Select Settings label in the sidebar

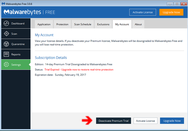(16, 65)
